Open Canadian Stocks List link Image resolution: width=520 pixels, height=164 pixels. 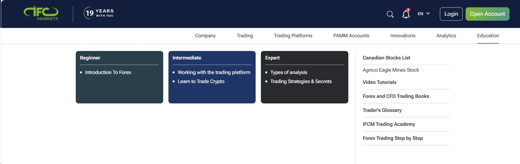click(386, 58)
